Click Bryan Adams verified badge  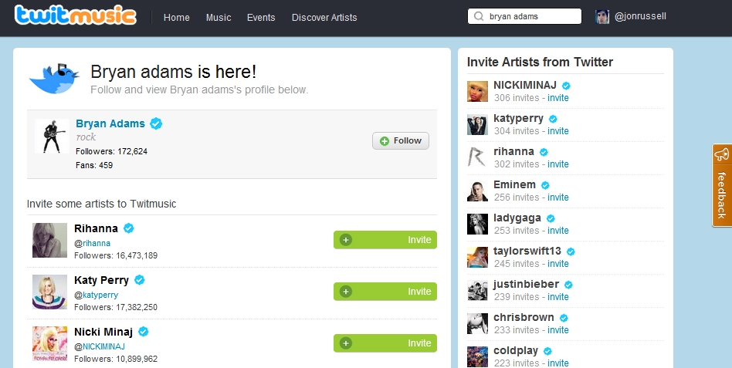click(x=156, y=123)
